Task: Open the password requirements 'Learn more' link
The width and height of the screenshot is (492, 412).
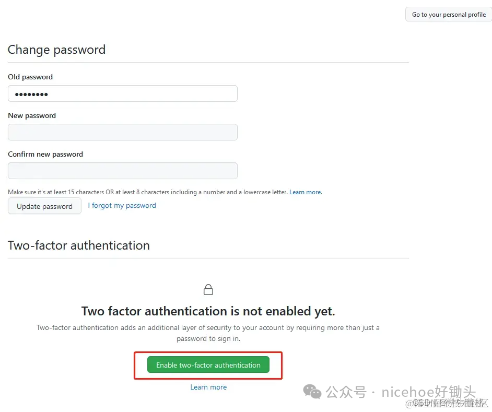Action: click(305, 192)
